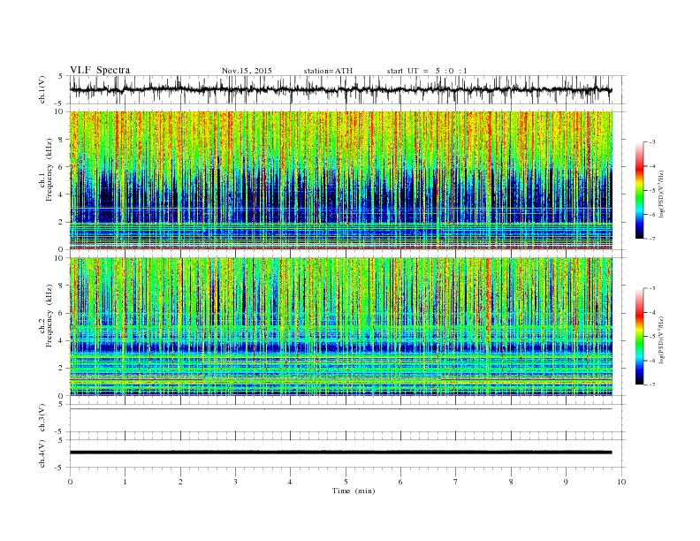Click the ch.1 PSD color scale bar
The image size is (700, 541).
click(639, 190)
